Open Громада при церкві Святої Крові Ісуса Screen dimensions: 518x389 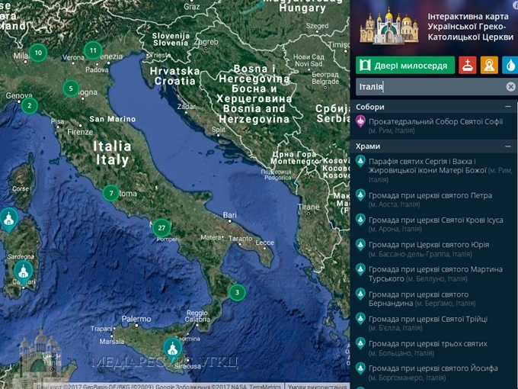pos(436,224)
